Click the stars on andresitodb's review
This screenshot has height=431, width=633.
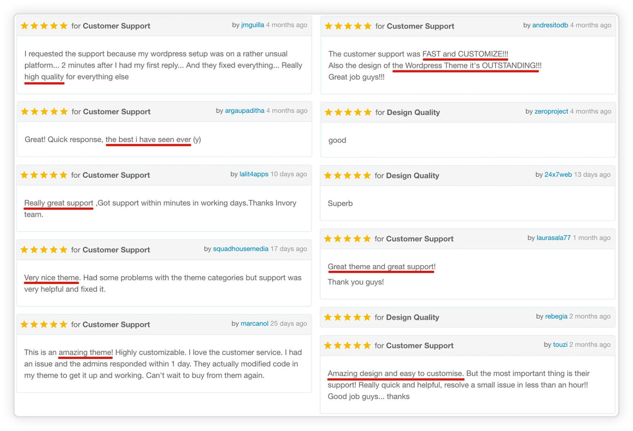[348, 26]
